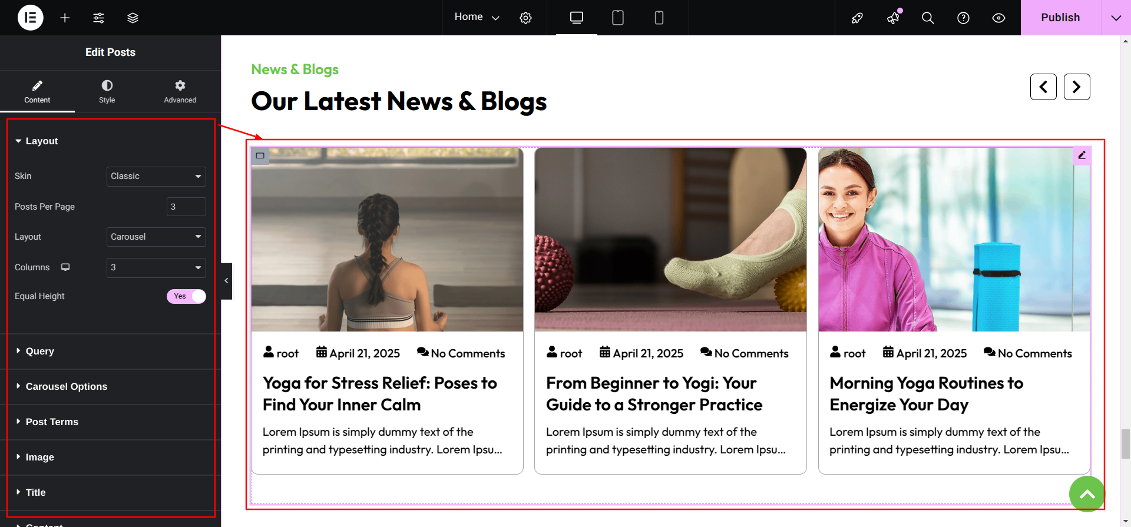The image size is (1131, 527).
Task: Open the Help question mark icon
Action: (963, 18)
